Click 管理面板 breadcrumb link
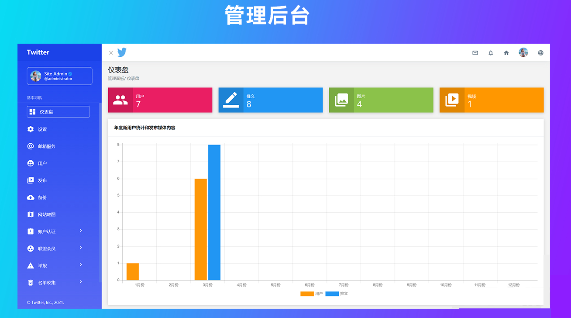This screenshot has height=318, width=571. click(x=116, y=79)
